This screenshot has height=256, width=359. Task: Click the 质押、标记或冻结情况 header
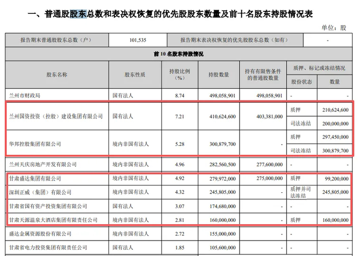point(320,68)
